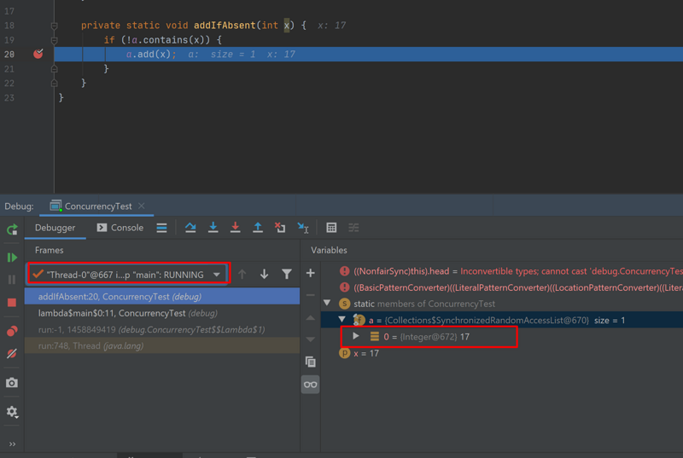Open View Breakpoints dialog

12,331
